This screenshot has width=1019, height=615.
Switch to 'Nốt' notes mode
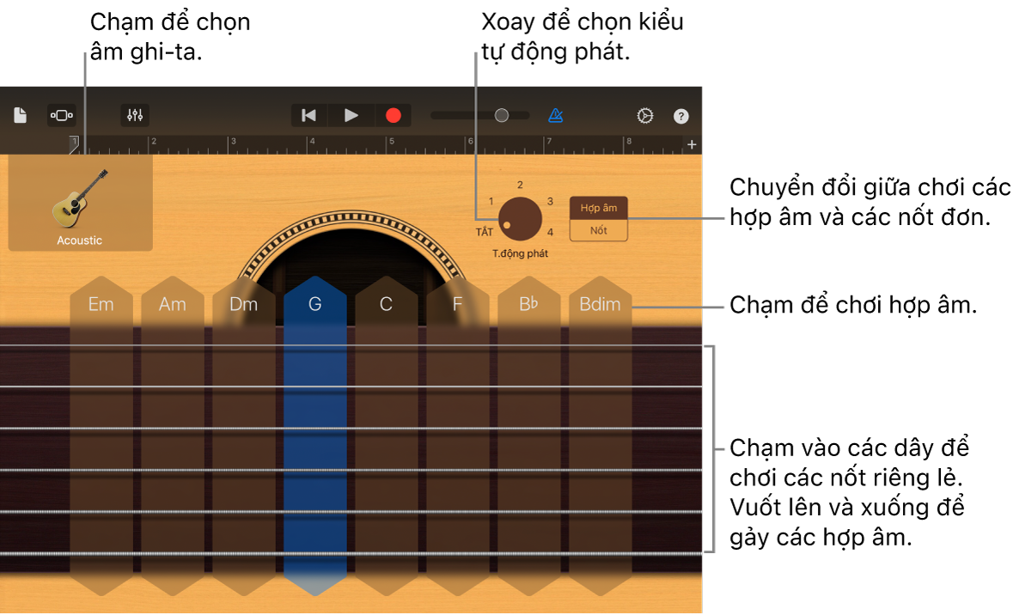pos(598,230)
